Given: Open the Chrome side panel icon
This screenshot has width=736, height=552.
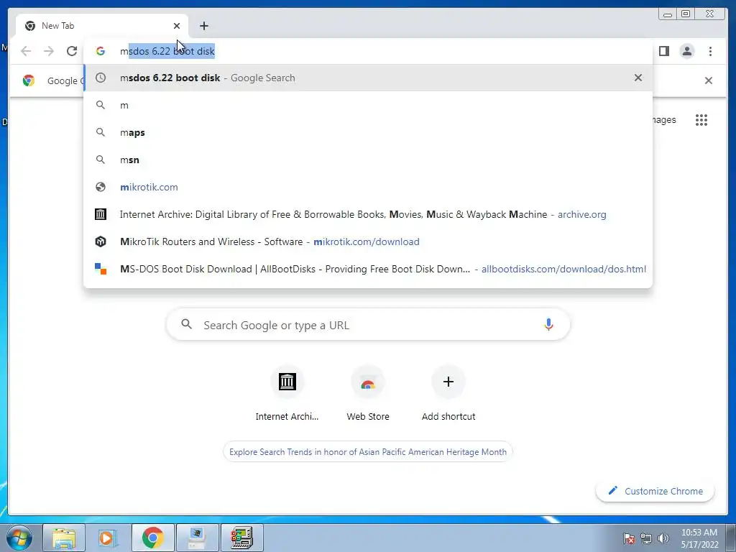Looking at the screenshot, I should (663, 51).
